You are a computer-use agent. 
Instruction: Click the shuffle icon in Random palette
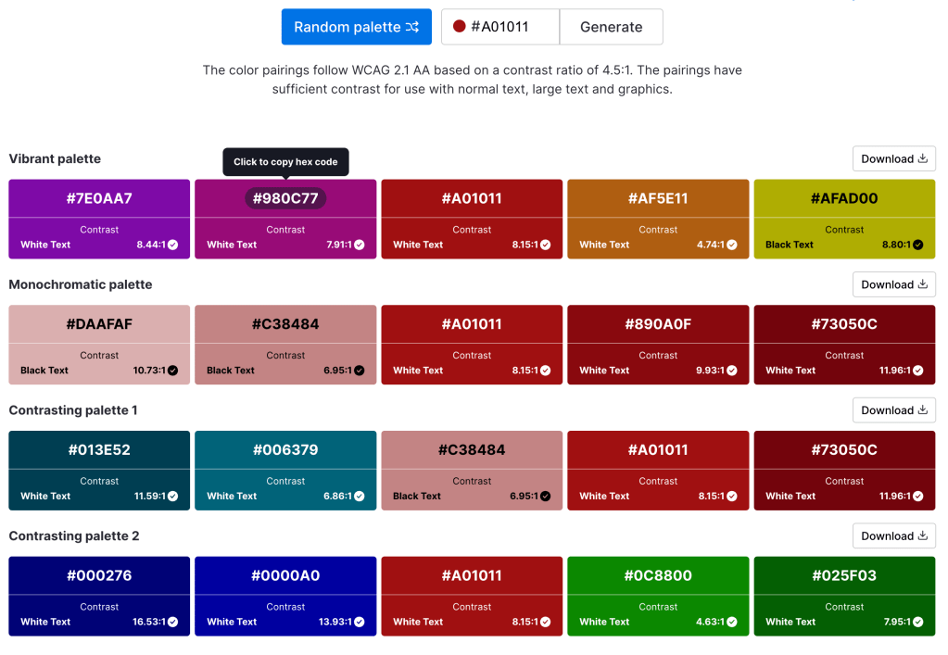coord(412,27)
